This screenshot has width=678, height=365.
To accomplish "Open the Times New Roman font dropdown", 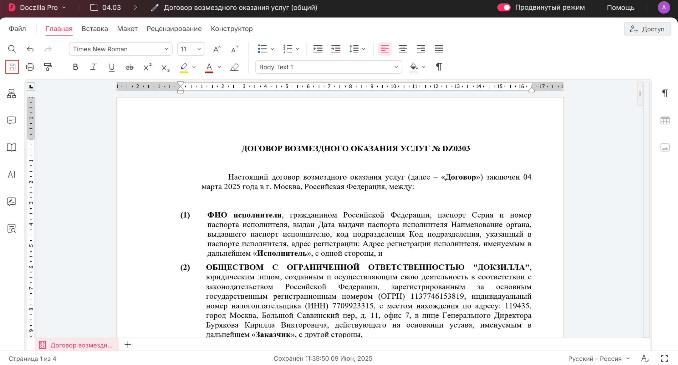I will click(120, 49).
